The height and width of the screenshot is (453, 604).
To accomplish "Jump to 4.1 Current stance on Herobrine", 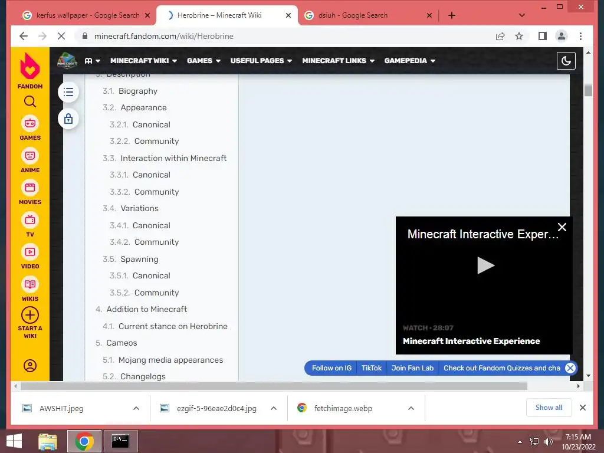I will click(165, 326).
